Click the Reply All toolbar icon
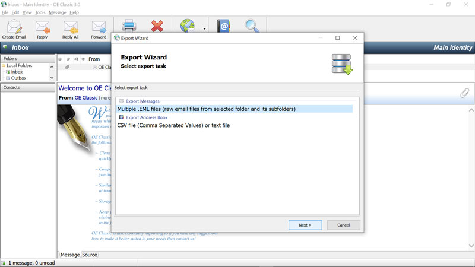 (x=71, y=29)
